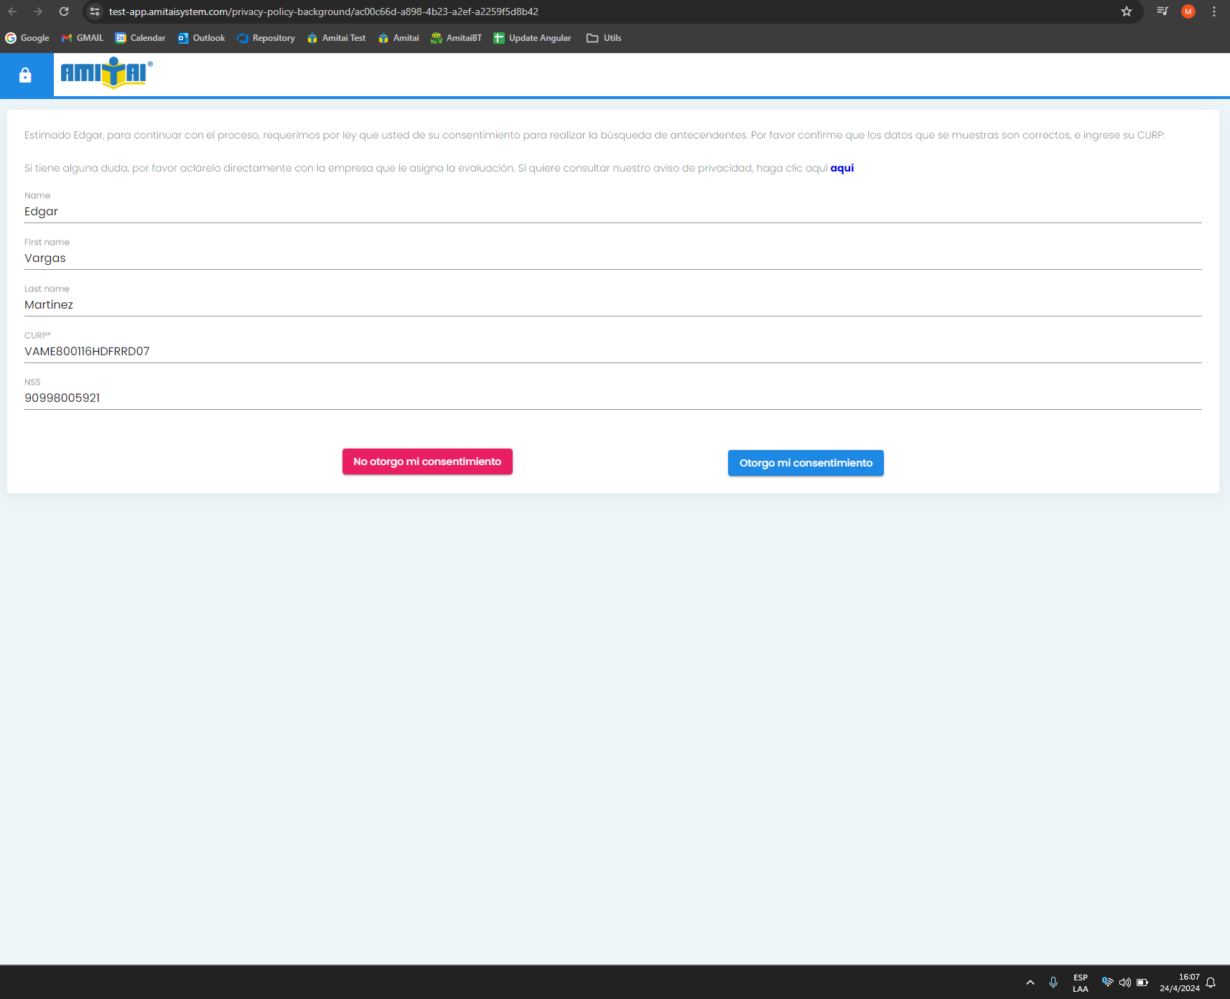Open the Update Angular bookmark
The height and width of the screenshot is (999, 1230).
532,38
